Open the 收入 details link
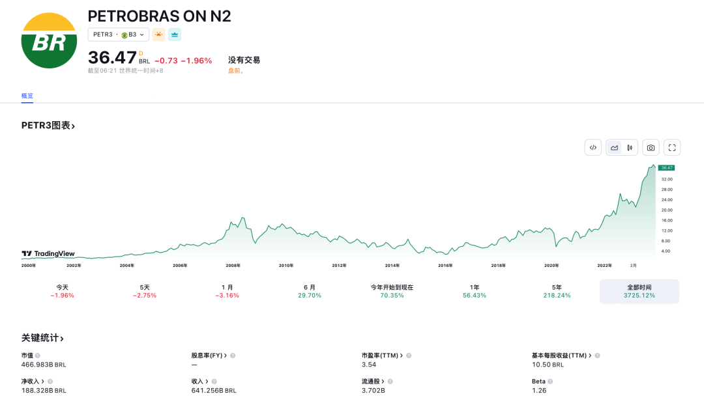Screen dimensions: 704x405 200,381
